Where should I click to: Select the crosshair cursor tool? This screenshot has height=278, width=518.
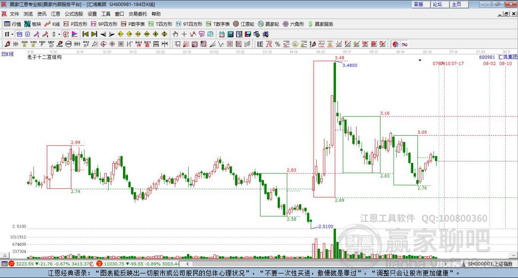[184, 34]
